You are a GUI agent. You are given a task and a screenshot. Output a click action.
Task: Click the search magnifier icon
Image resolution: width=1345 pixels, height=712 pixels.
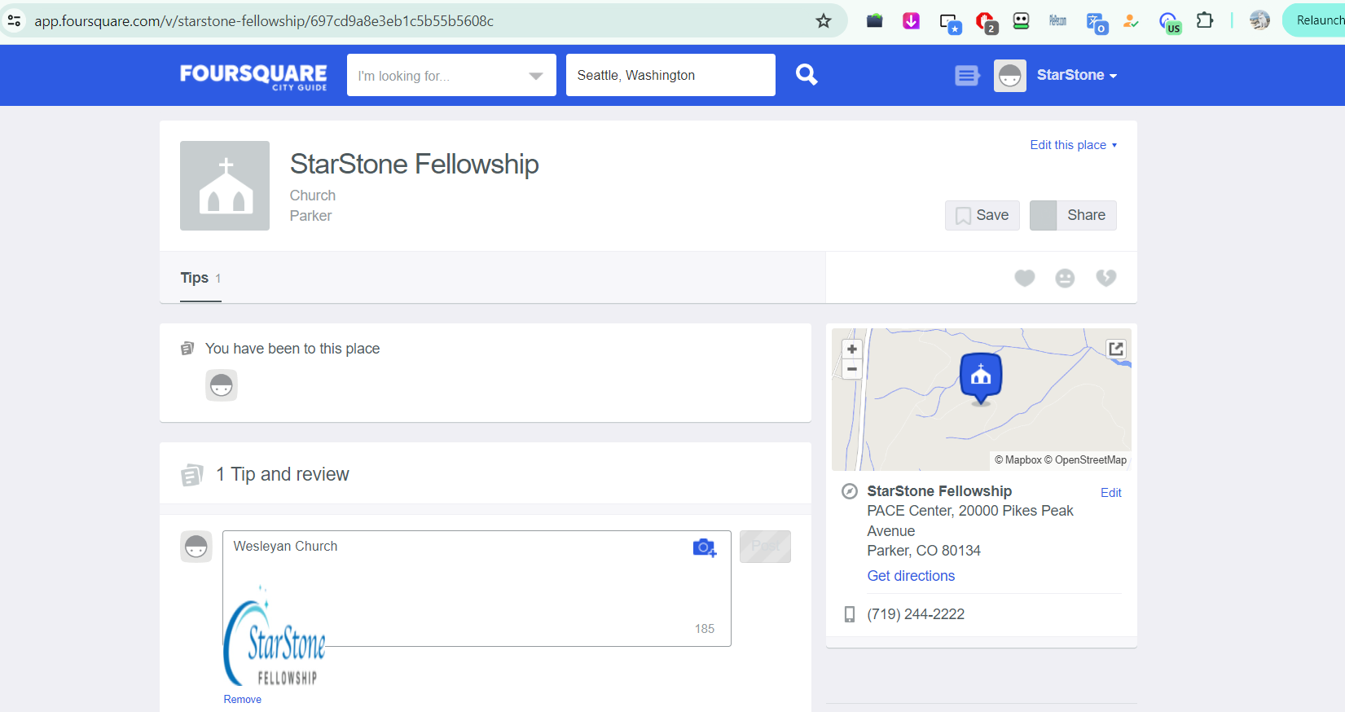pyautogui.click(x=807, y=75)
